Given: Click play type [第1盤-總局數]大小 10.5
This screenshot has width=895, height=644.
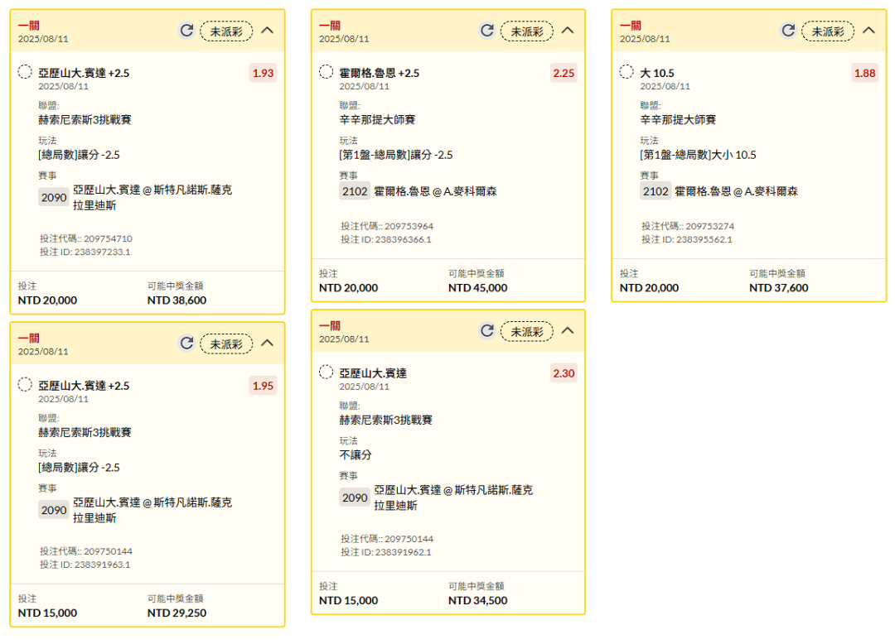Looking at the screenshot, I should tap(698, 155).
